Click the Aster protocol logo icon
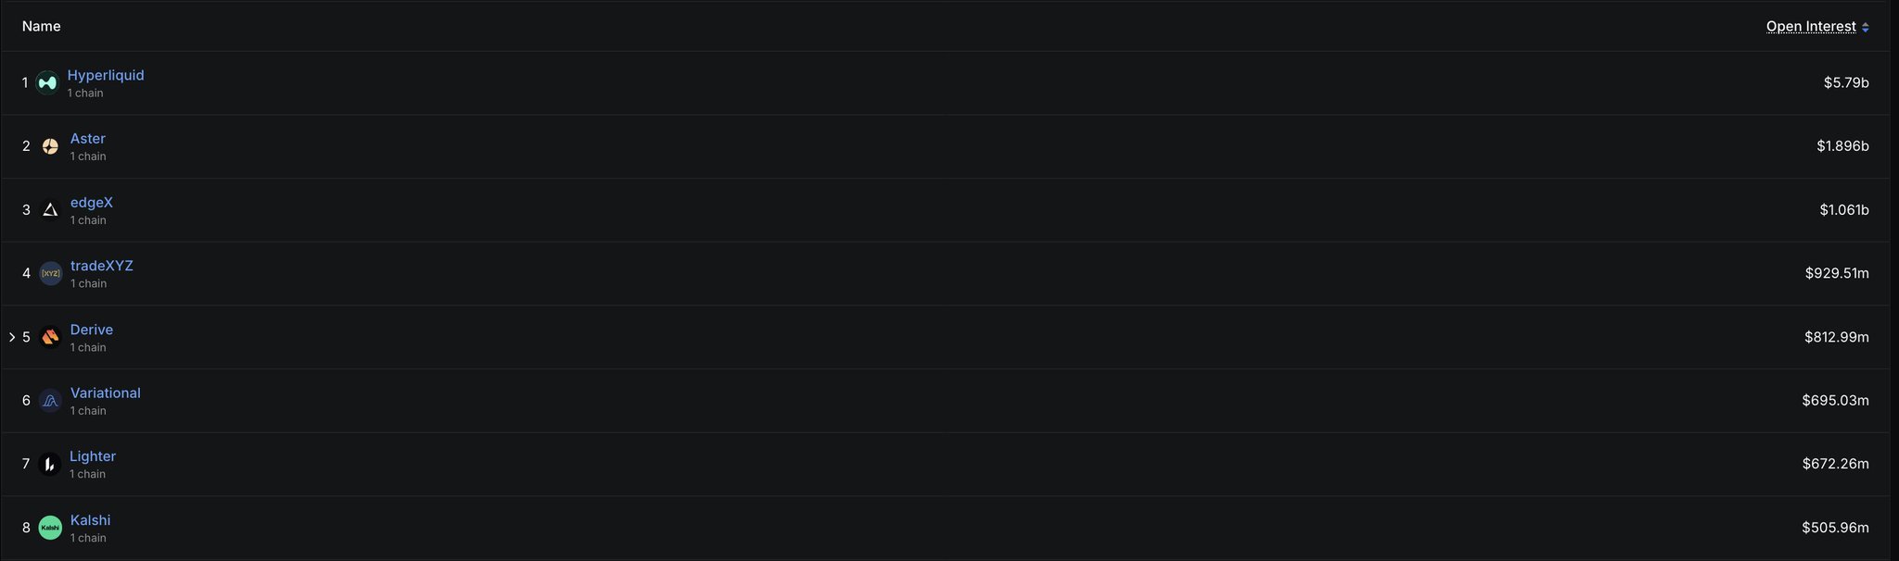This screenshot has height=561, width=1899. coord(50,146)
